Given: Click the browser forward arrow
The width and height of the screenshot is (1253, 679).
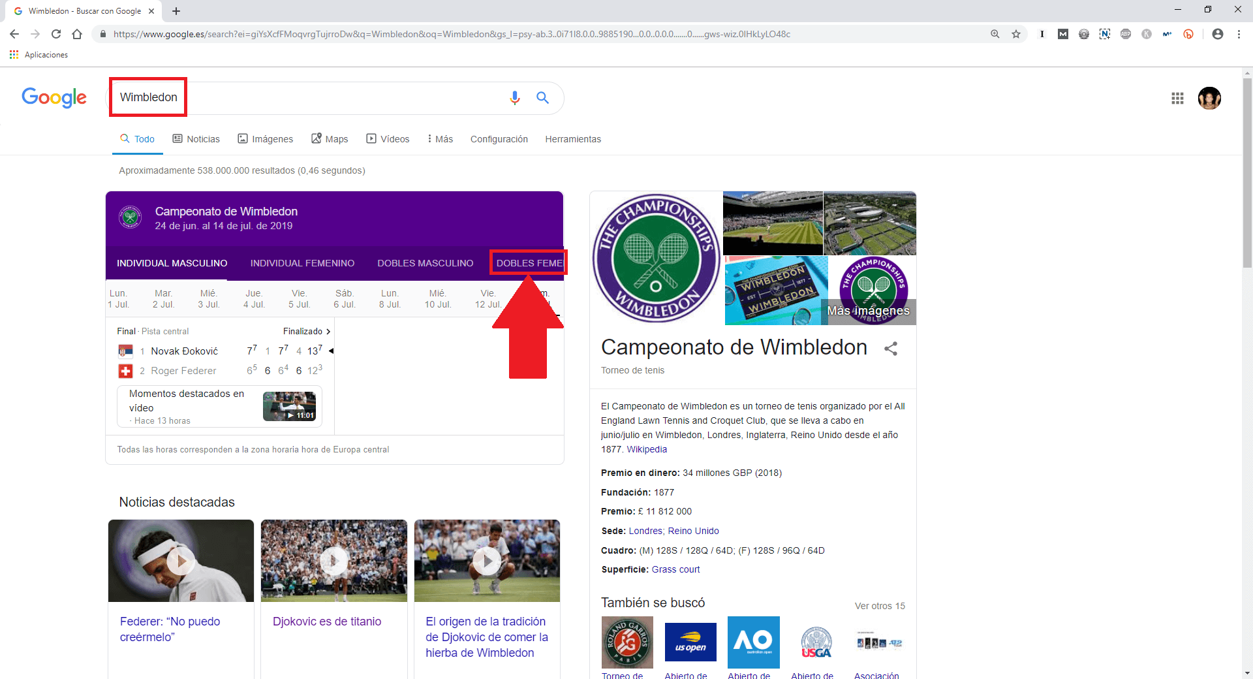Looking at the screenshot, I should [x=35, y=34].
